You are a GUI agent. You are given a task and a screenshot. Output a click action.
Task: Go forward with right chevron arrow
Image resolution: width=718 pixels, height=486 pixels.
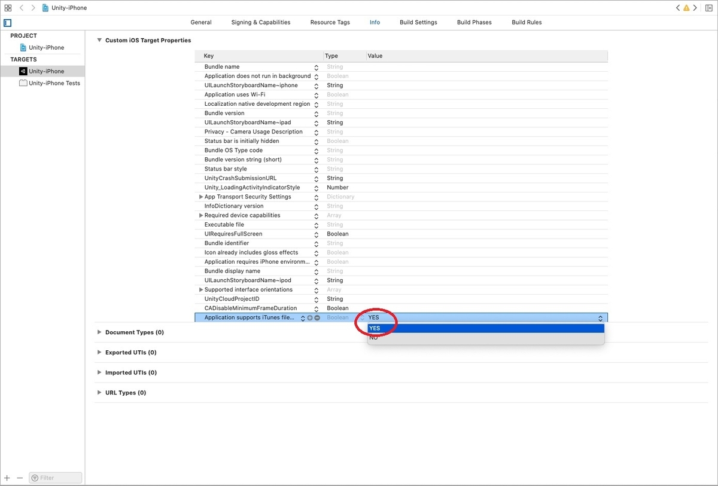pos(33,8)
